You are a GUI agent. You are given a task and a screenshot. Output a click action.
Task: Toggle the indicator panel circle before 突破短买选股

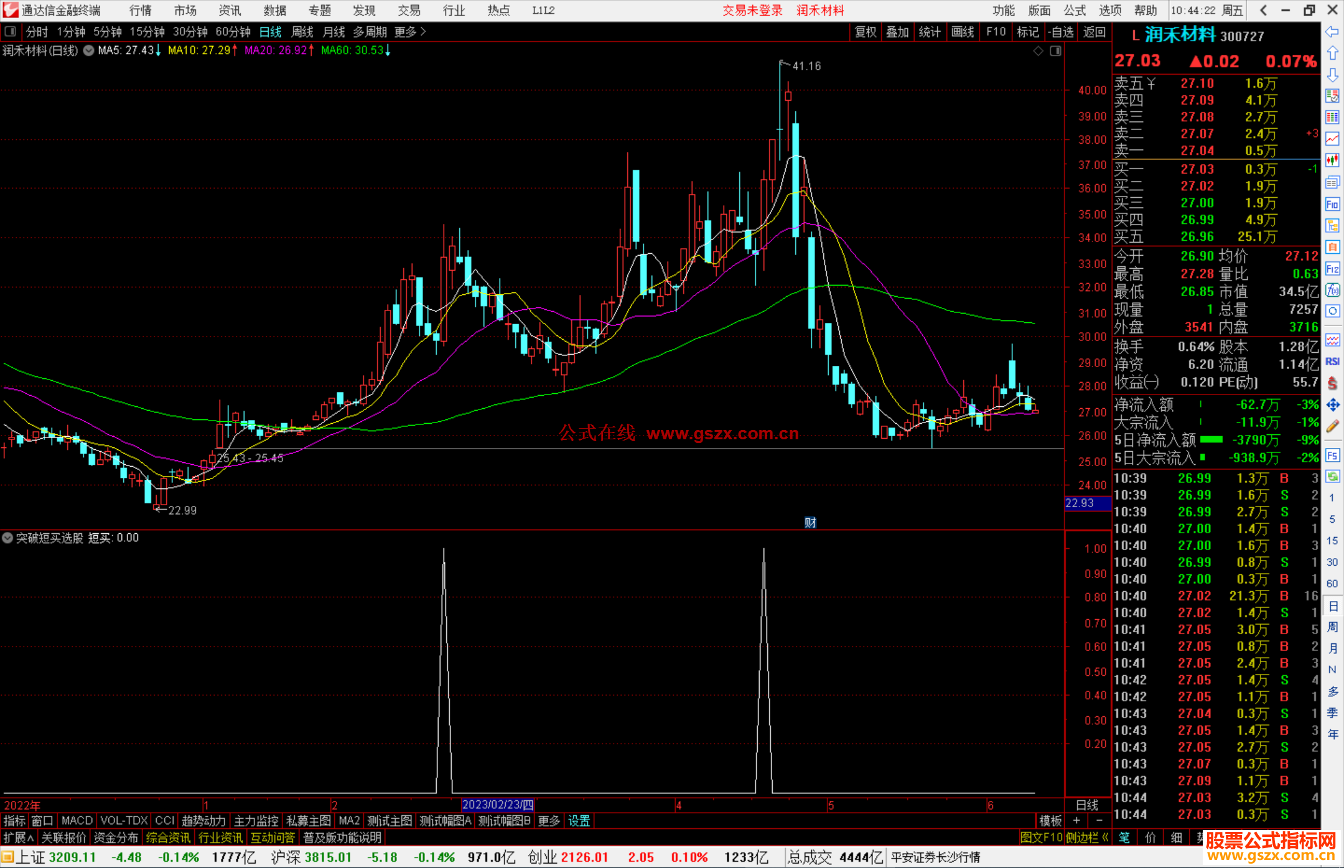pyautogui.click(x=7, y=538)
